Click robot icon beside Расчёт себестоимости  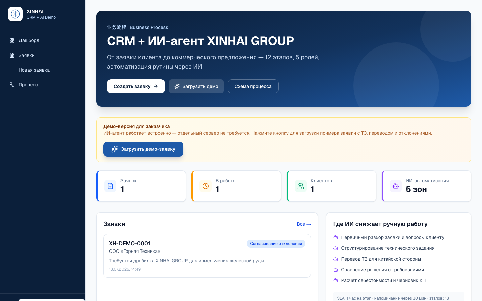tap(336, 280)
